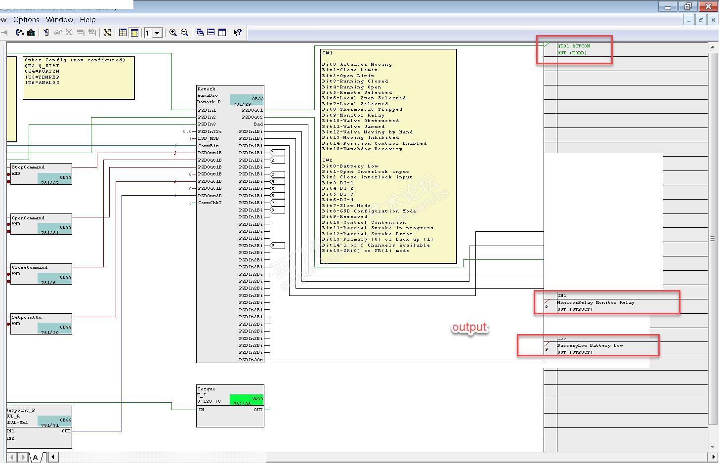Click the context Help pointer icon
The width and height of the screenshot is (719, 463).
tap(238, 33)
